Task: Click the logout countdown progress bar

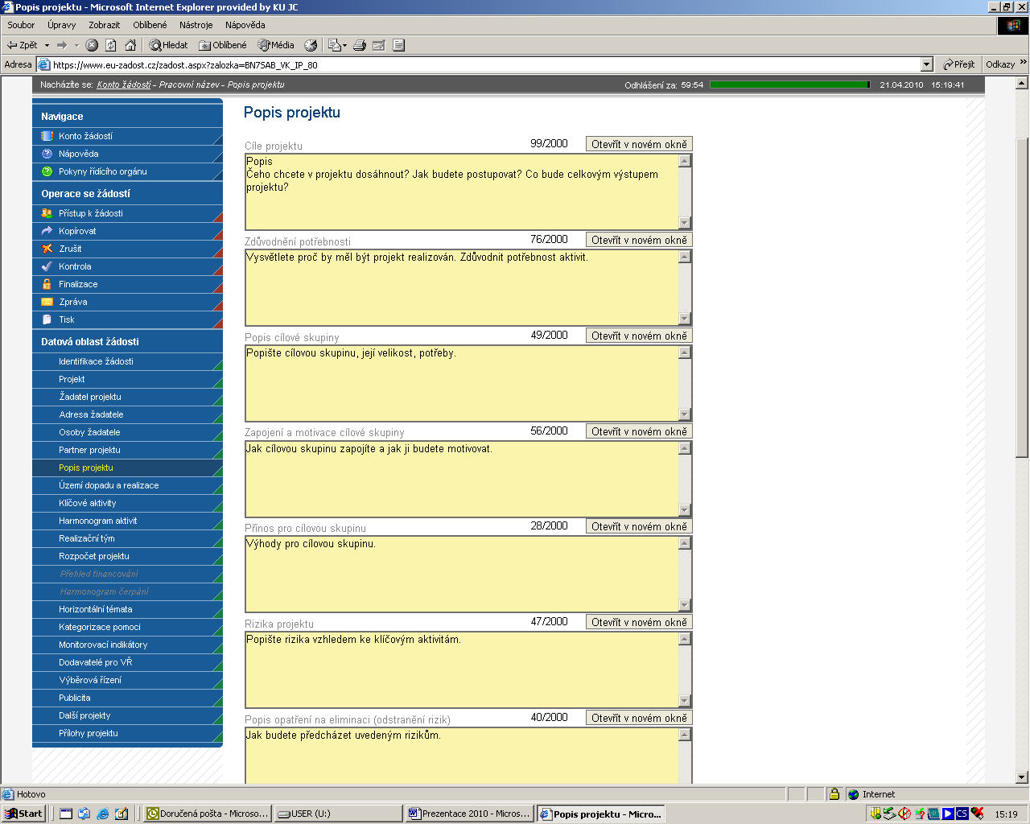Action: pos(790,84)
